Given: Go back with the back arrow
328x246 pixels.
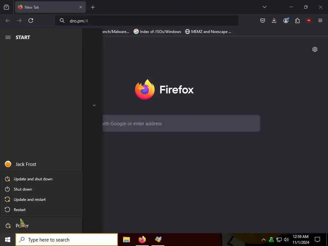Looking at the screenshot, I should (8, 20).
